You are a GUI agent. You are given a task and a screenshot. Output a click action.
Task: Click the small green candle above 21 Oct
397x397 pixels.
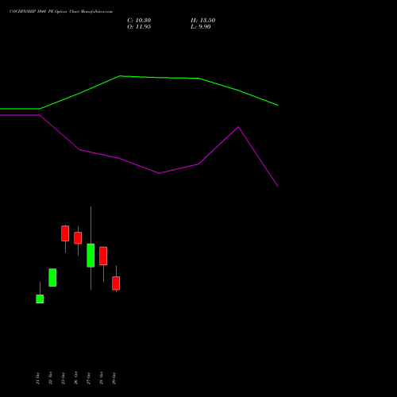tap(40, 299)
